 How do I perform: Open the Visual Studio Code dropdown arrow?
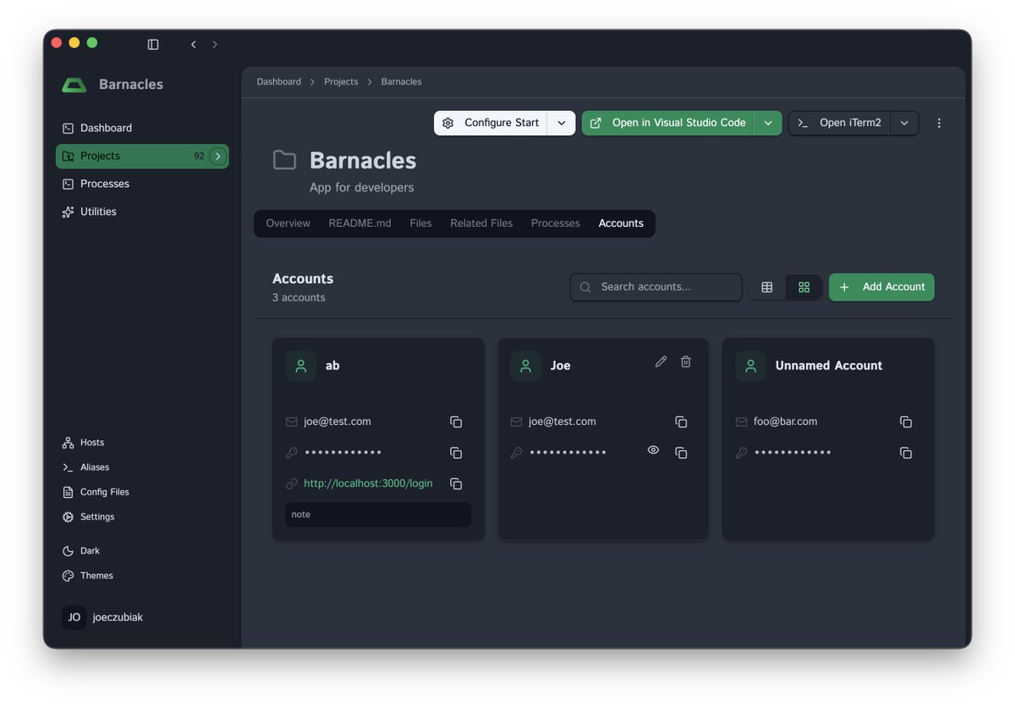point(768,123)
